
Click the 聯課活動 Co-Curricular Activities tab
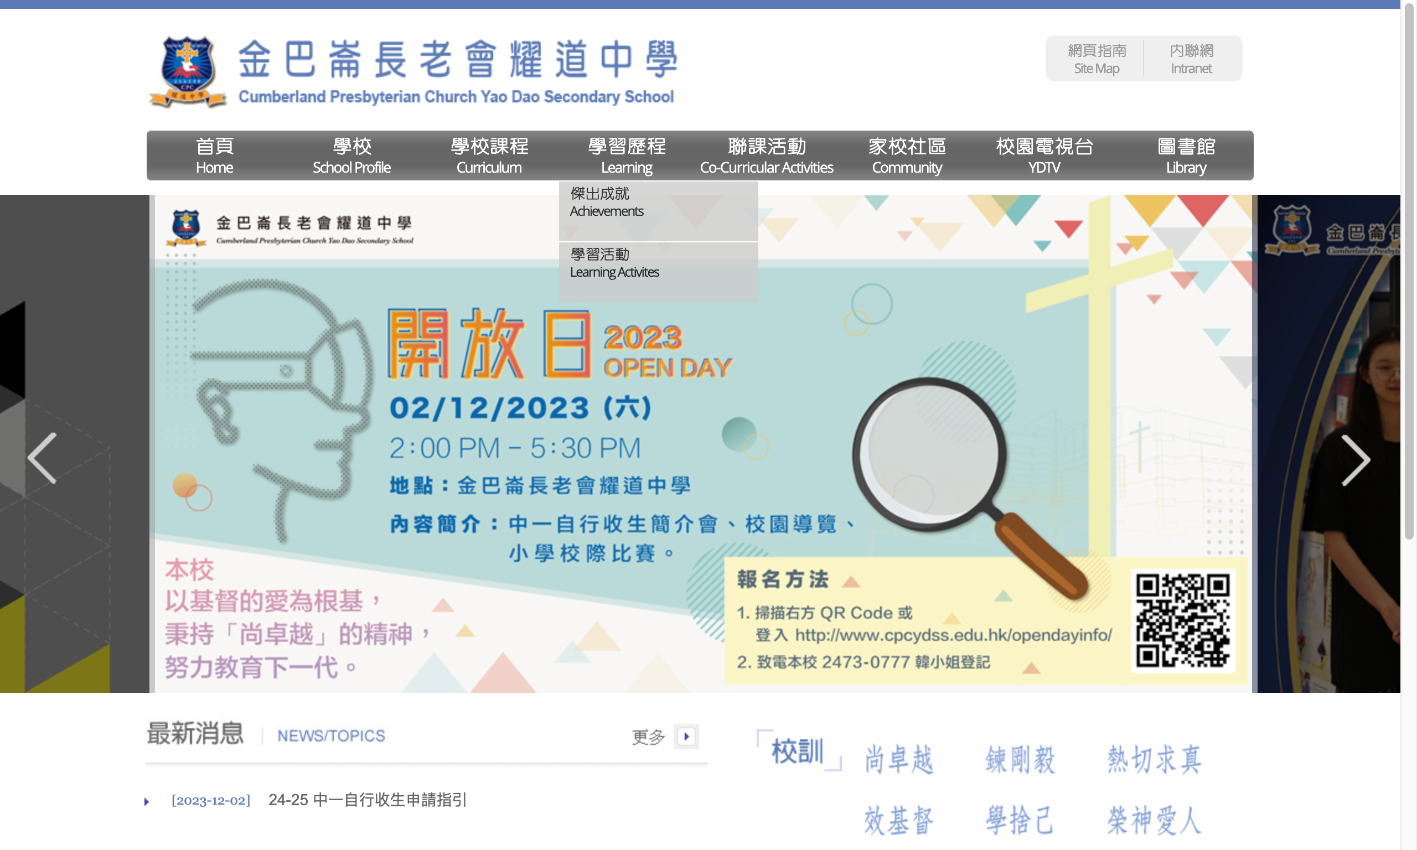coord(766,155)
